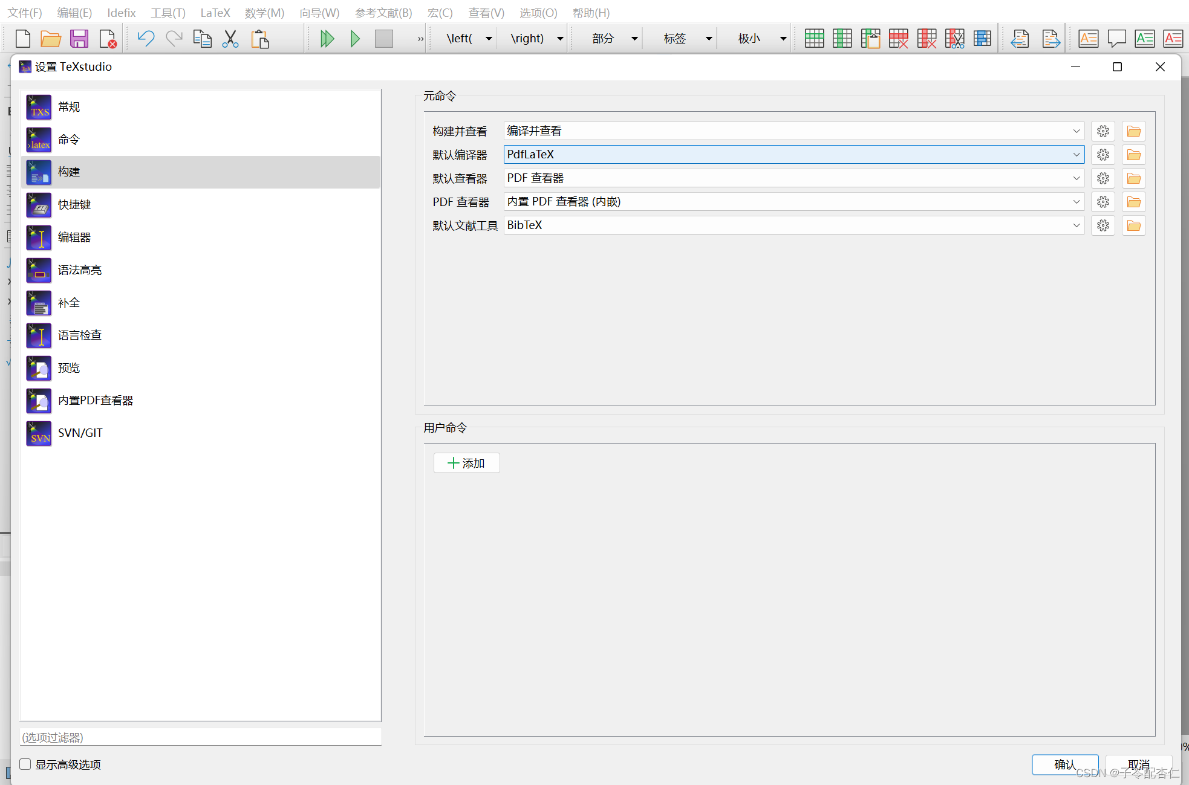Click the 取消 button
This screenshot has height=785, width=1189.
[x=1139, y=764]
